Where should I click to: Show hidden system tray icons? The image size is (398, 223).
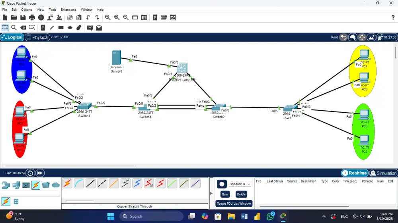tap(324, 216)
